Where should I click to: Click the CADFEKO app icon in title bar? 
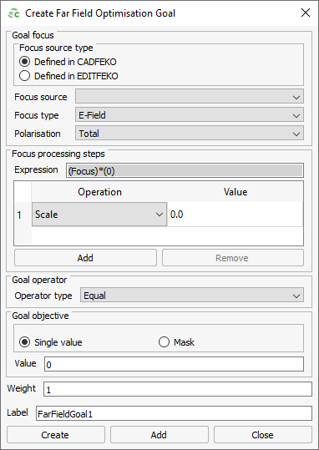[13, 13]
